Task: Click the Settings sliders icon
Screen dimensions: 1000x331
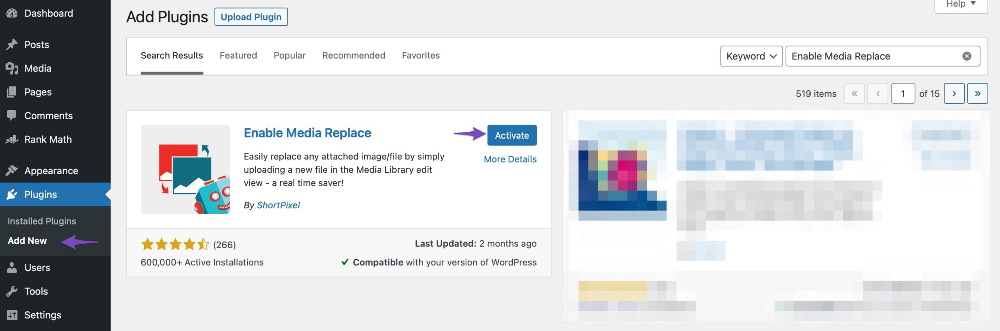Action: 12,315
